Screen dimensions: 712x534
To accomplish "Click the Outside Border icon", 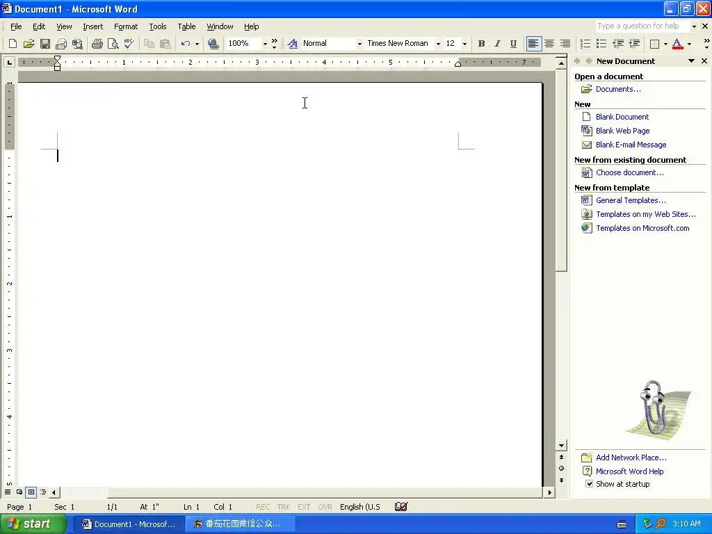I will 655,44.
